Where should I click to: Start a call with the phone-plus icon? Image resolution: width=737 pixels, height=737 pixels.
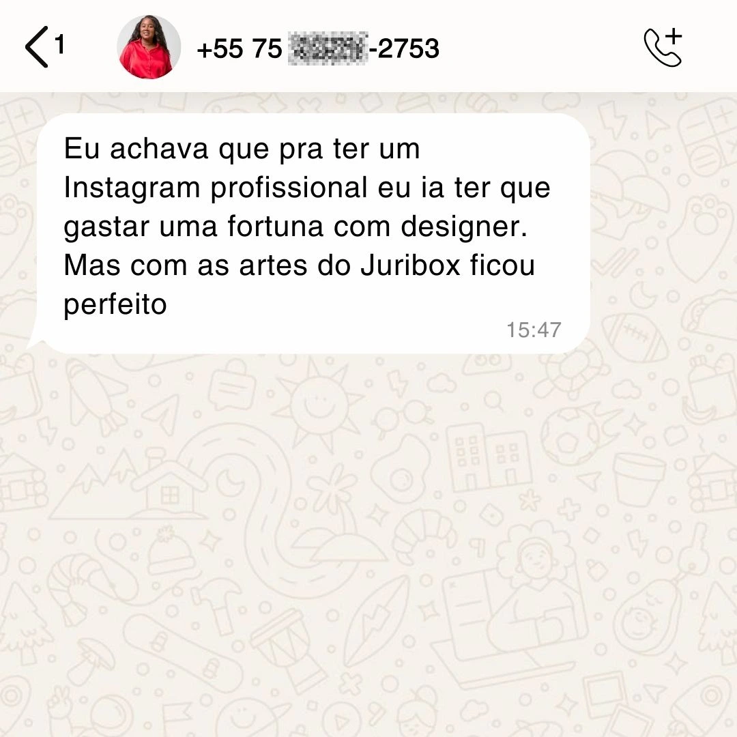coord(663,48)
